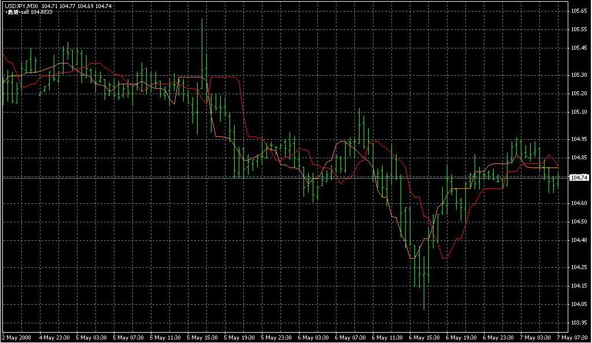592x343 pixels.
Task: Click the 104.50 price scale label
Action: pyautogui.click(x=579, y=222)
